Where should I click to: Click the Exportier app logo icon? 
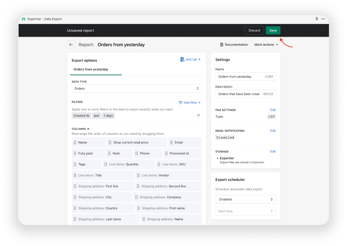(23, 19)
